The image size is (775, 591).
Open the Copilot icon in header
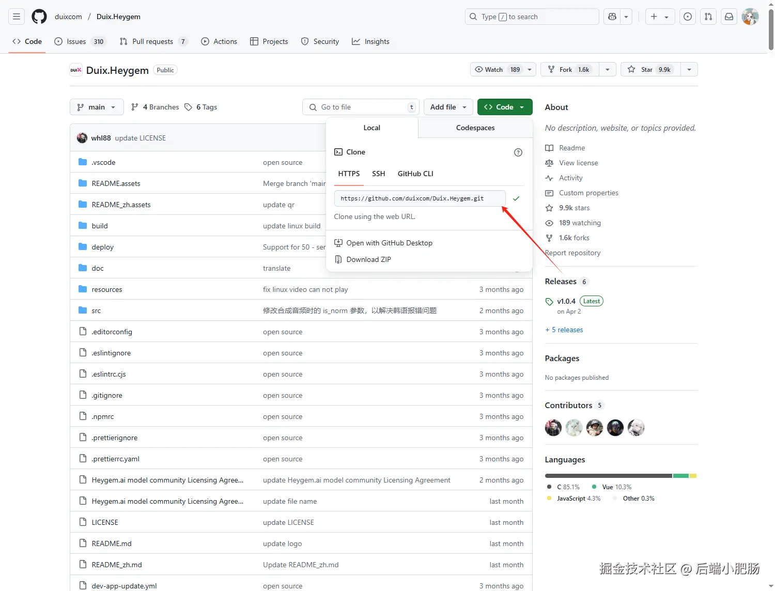click(612, 17)
